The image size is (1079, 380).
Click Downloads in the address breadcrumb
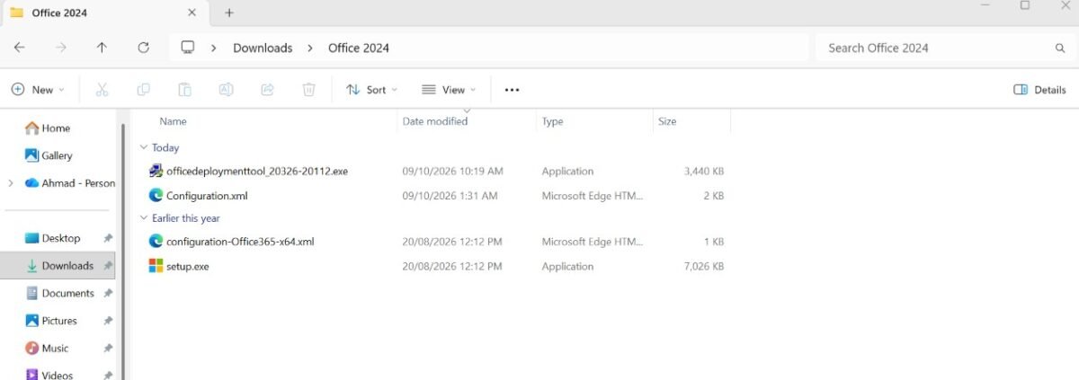(263, 48)
